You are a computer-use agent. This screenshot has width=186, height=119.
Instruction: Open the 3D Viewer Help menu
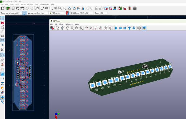click(77, 24)
